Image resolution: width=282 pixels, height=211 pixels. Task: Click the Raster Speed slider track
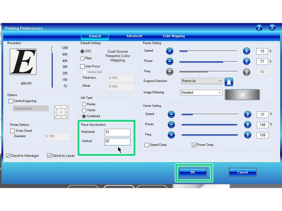[x=208, y=51]
